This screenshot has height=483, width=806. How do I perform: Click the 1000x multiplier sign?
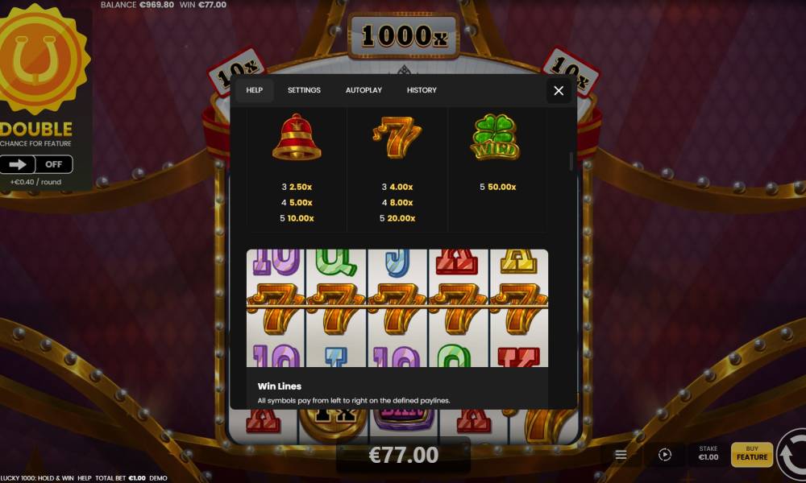(404, 36)
